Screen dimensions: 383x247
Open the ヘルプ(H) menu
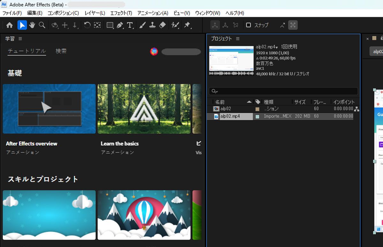[235, 13]
